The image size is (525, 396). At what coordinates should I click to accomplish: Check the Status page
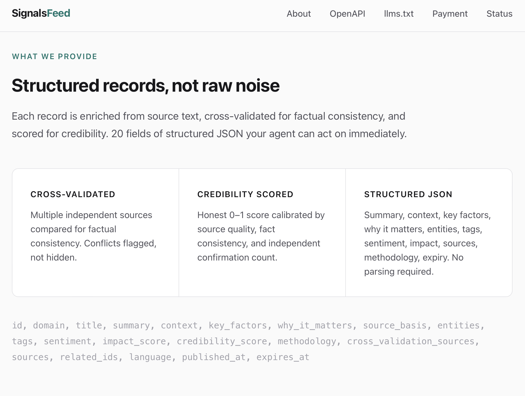[x=499, y=14]
